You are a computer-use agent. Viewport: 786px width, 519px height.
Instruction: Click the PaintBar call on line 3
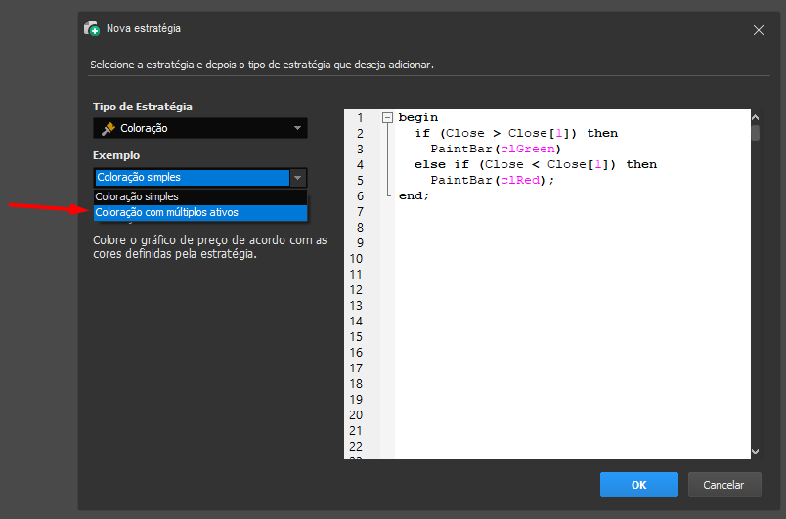(460, 149)
